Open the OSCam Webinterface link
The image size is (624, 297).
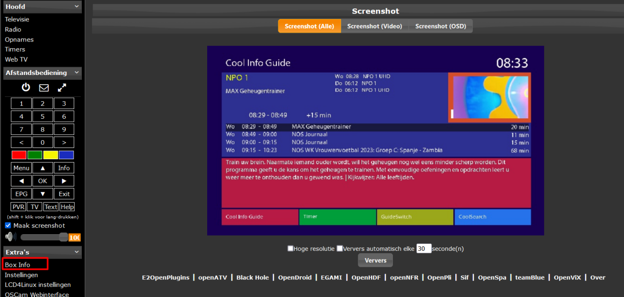click(37, 294)
